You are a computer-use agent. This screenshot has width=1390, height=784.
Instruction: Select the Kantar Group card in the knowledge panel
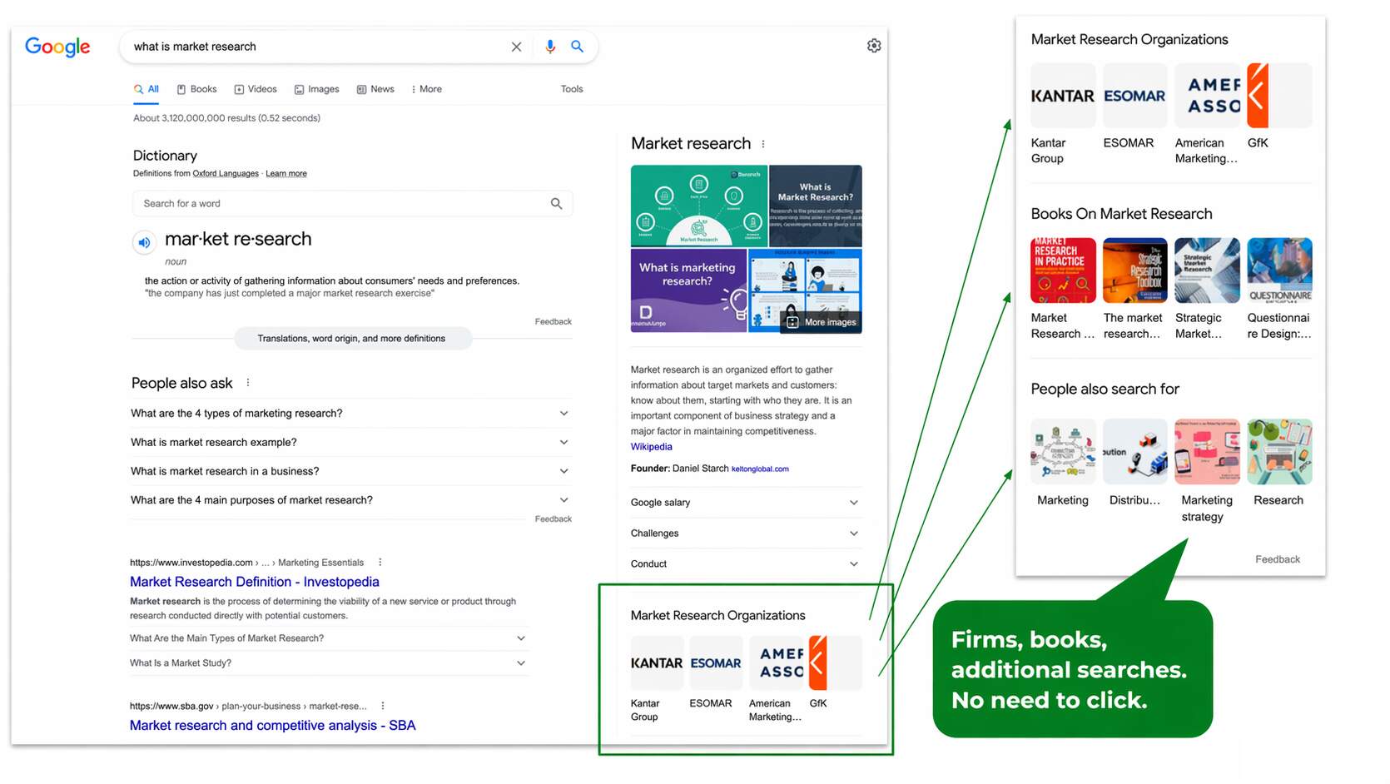coord(657,678)
